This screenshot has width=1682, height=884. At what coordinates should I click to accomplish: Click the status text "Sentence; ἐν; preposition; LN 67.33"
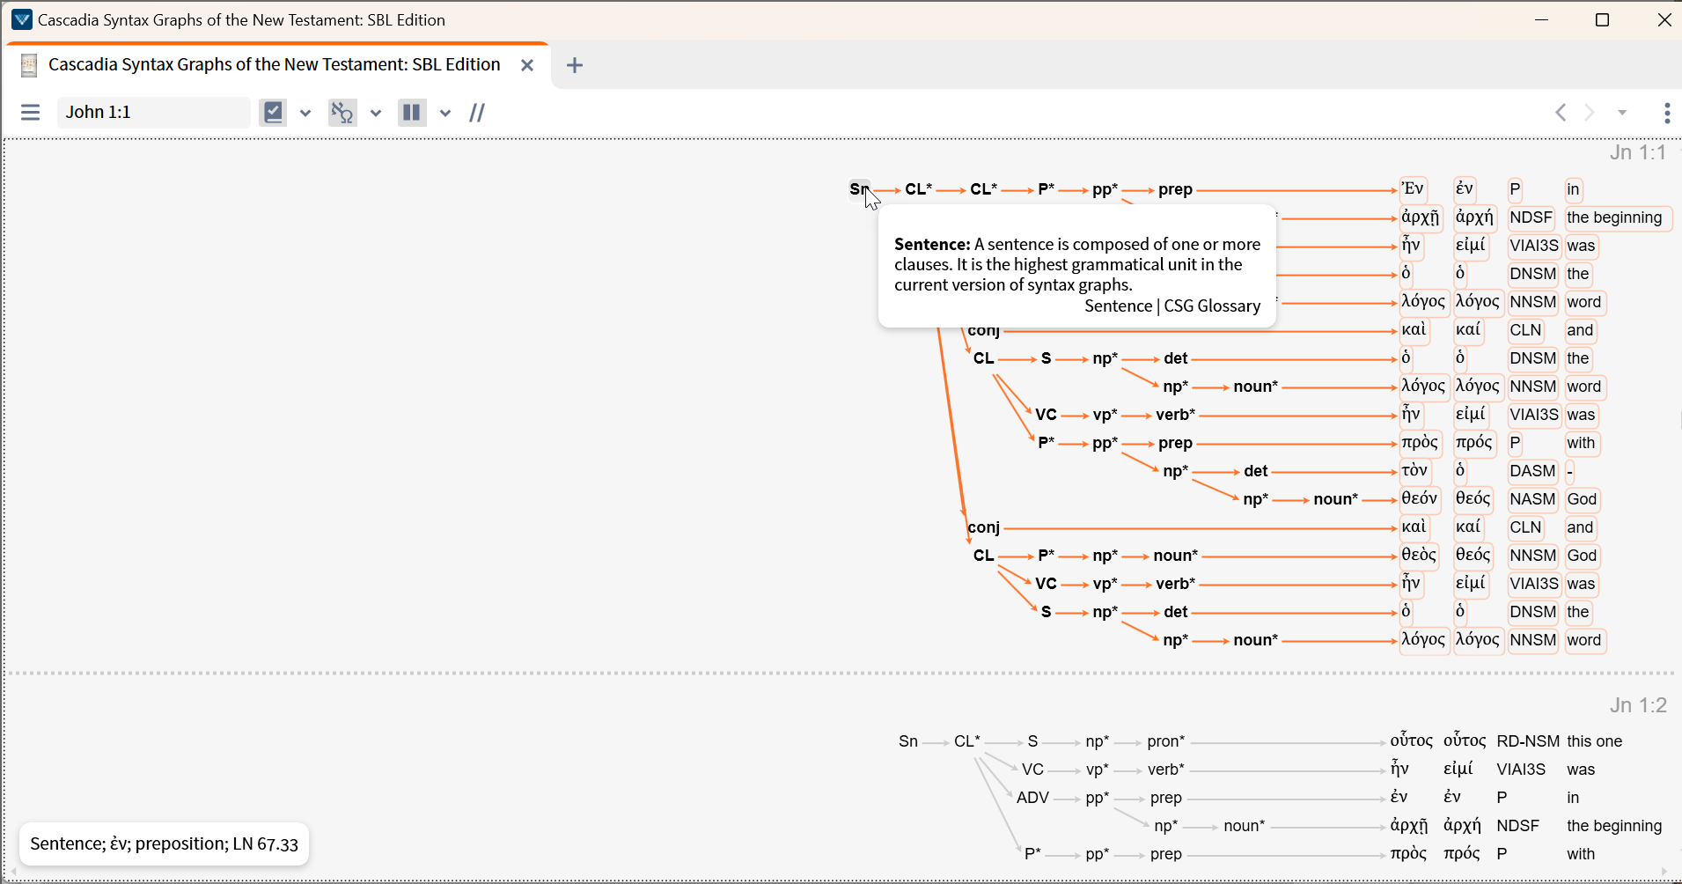point(164,844)
